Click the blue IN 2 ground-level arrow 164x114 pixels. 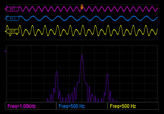click(6, 18)
